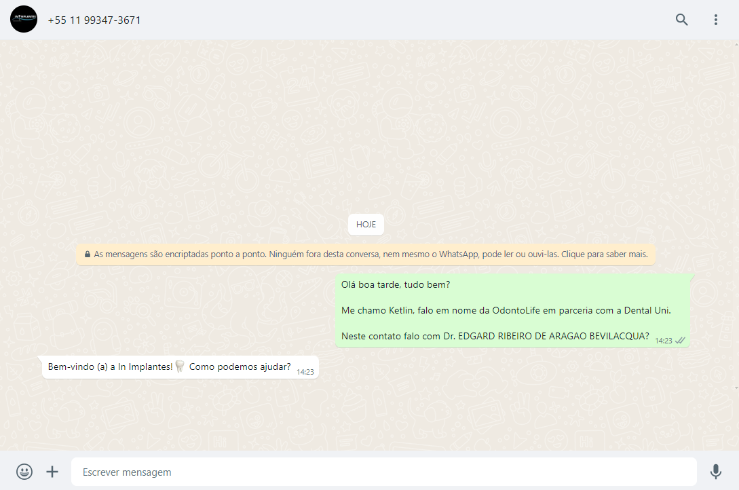This screenshot has width=739, height=490.
Task: Open the emoji picker
Action: pyautogui.click(x=24, y=472)
